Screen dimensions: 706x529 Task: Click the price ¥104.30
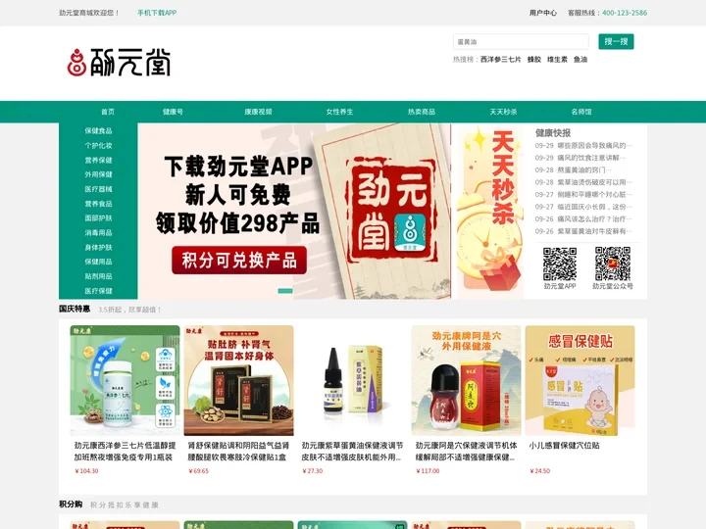point(86,471)
